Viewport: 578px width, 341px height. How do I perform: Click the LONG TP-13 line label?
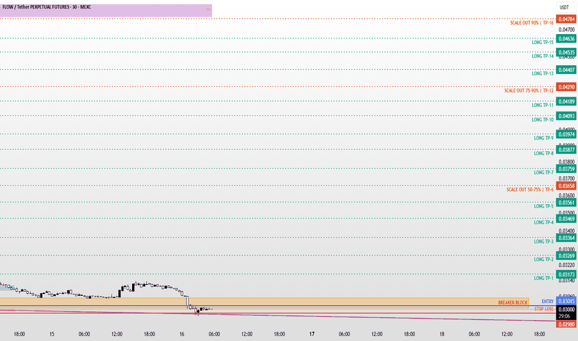point(542,73)
